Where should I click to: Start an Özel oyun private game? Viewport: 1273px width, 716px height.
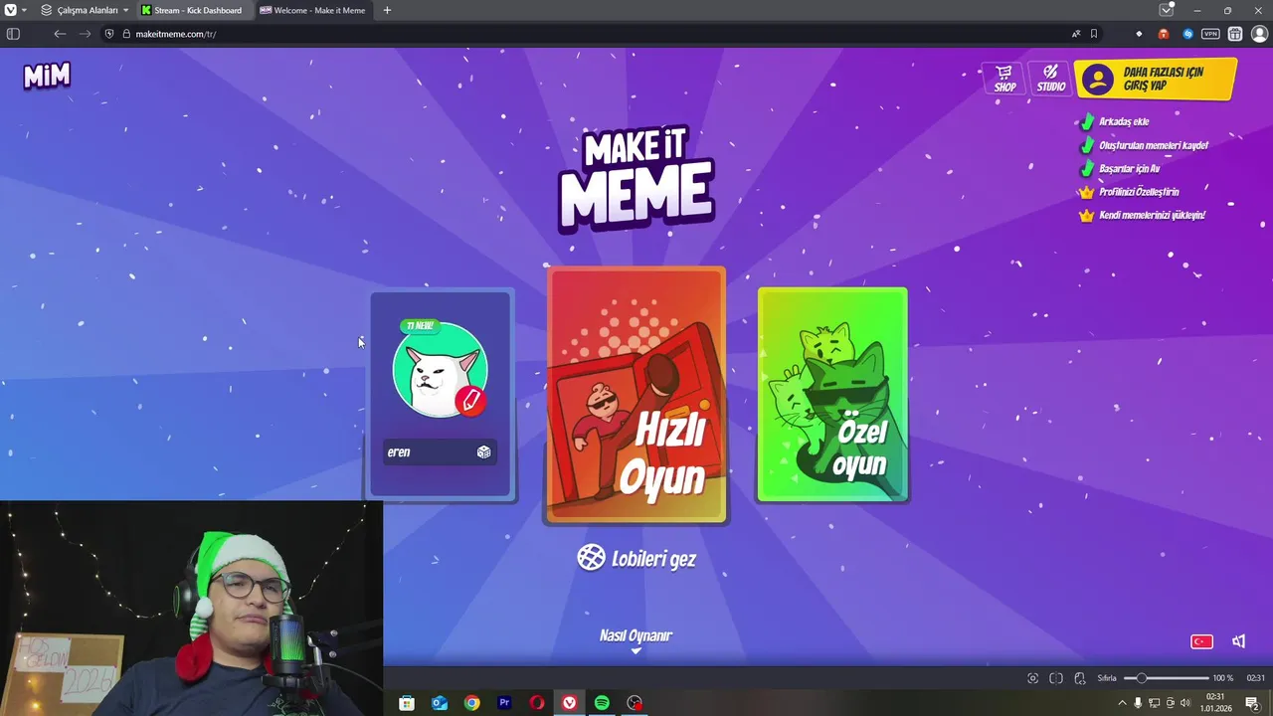tap(832, 395)
